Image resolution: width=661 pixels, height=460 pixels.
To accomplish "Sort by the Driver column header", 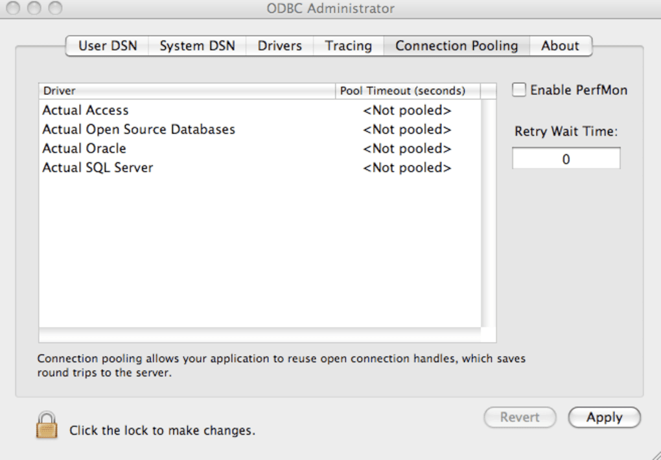I will coord(187,91).
